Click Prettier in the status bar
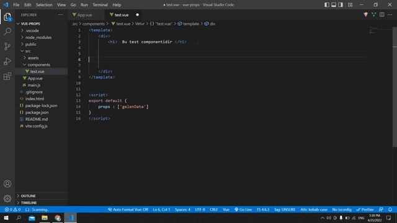This screenshot has height=223, width=397. (x=365, y=209)
